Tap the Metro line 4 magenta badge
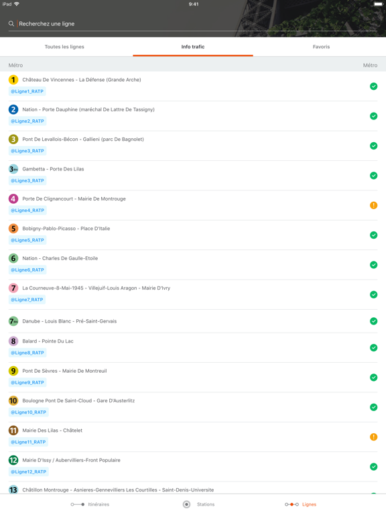 (13, 198)
